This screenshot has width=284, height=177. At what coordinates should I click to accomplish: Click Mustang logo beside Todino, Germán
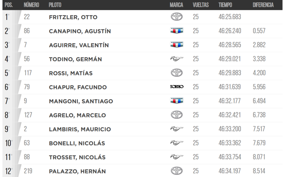click(x=177, y=59)
